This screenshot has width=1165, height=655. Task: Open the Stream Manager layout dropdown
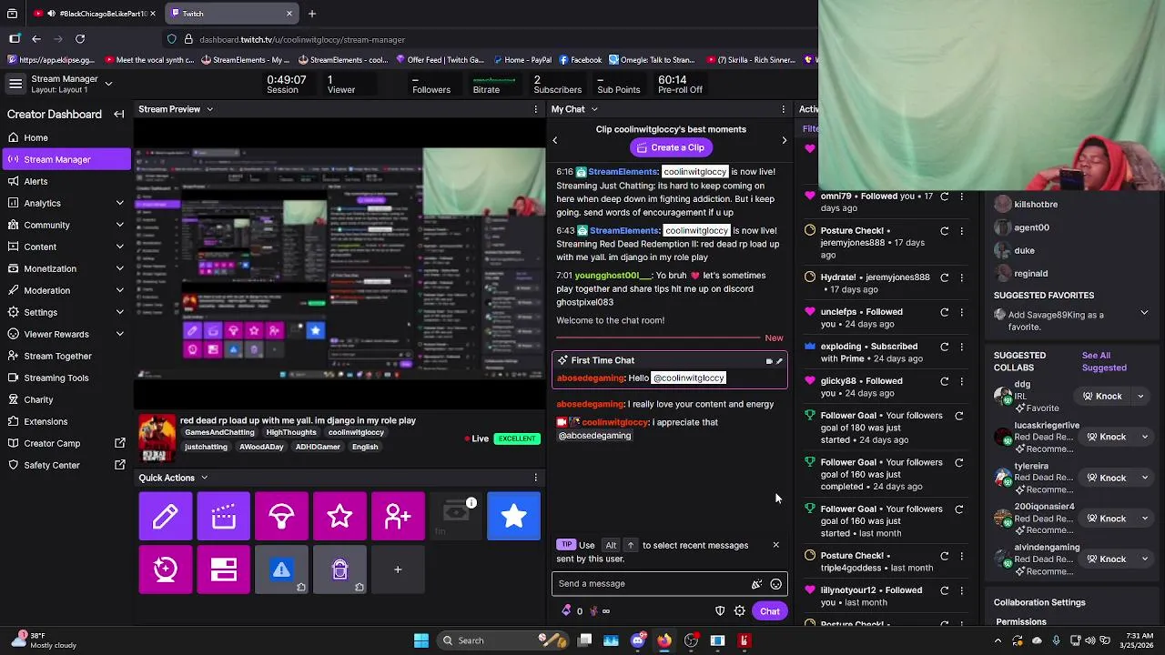(x=108, y=84)
